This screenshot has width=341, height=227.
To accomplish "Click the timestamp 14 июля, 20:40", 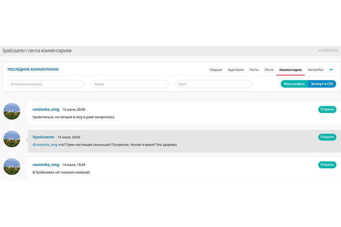I will point(74,109).
